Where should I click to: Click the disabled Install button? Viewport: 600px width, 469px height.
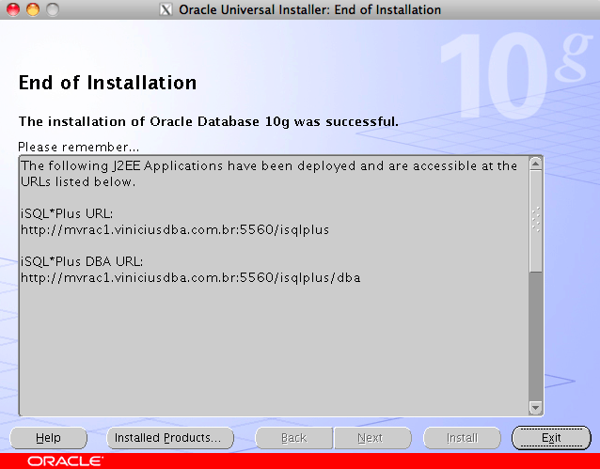pyautogui.click(x=462, y=438)
